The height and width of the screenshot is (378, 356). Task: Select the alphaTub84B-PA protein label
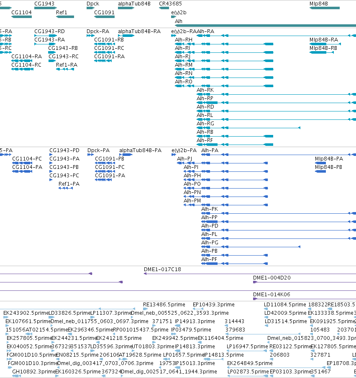[140, 150]
